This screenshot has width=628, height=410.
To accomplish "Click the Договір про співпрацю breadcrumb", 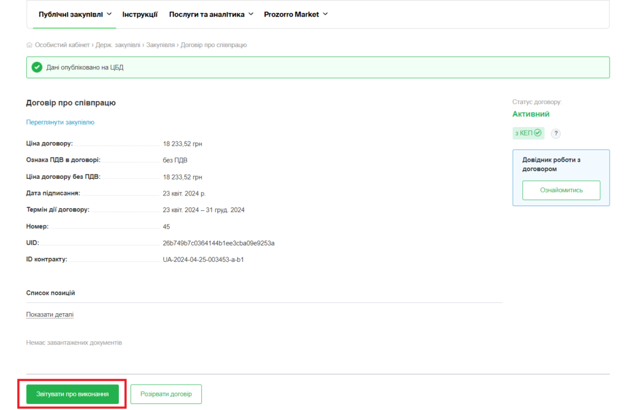I will point(213,45).
